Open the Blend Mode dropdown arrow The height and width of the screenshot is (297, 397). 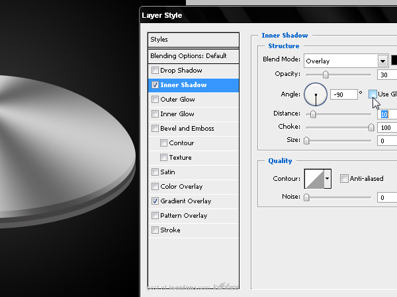point(383,61)
